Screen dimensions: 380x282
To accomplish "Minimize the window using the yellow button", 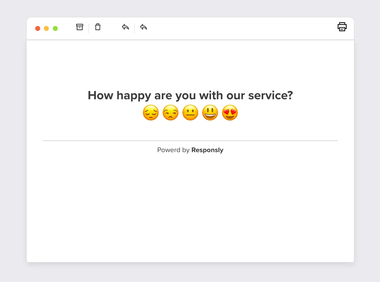I will (x=46, y=28).
